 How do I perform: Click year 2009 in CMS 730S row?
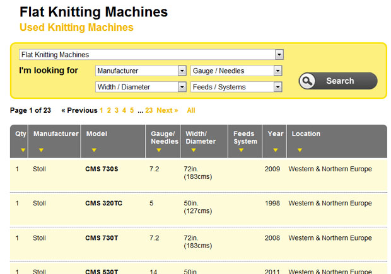272,169
